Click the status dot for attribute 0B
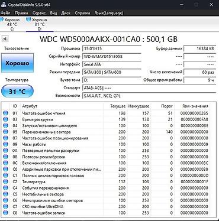This screenshot has width=219, height=221. [x=5, y=157]
